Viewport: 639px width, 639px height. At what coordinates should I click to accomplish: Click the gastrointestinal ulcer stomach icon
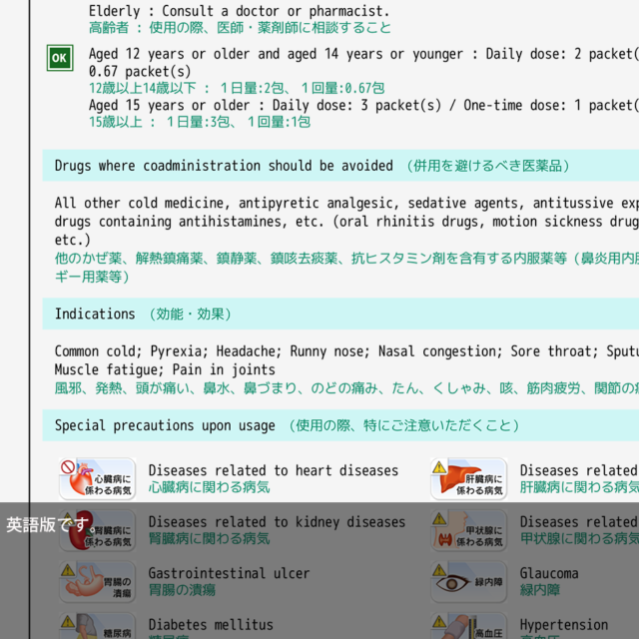[97, 581]
